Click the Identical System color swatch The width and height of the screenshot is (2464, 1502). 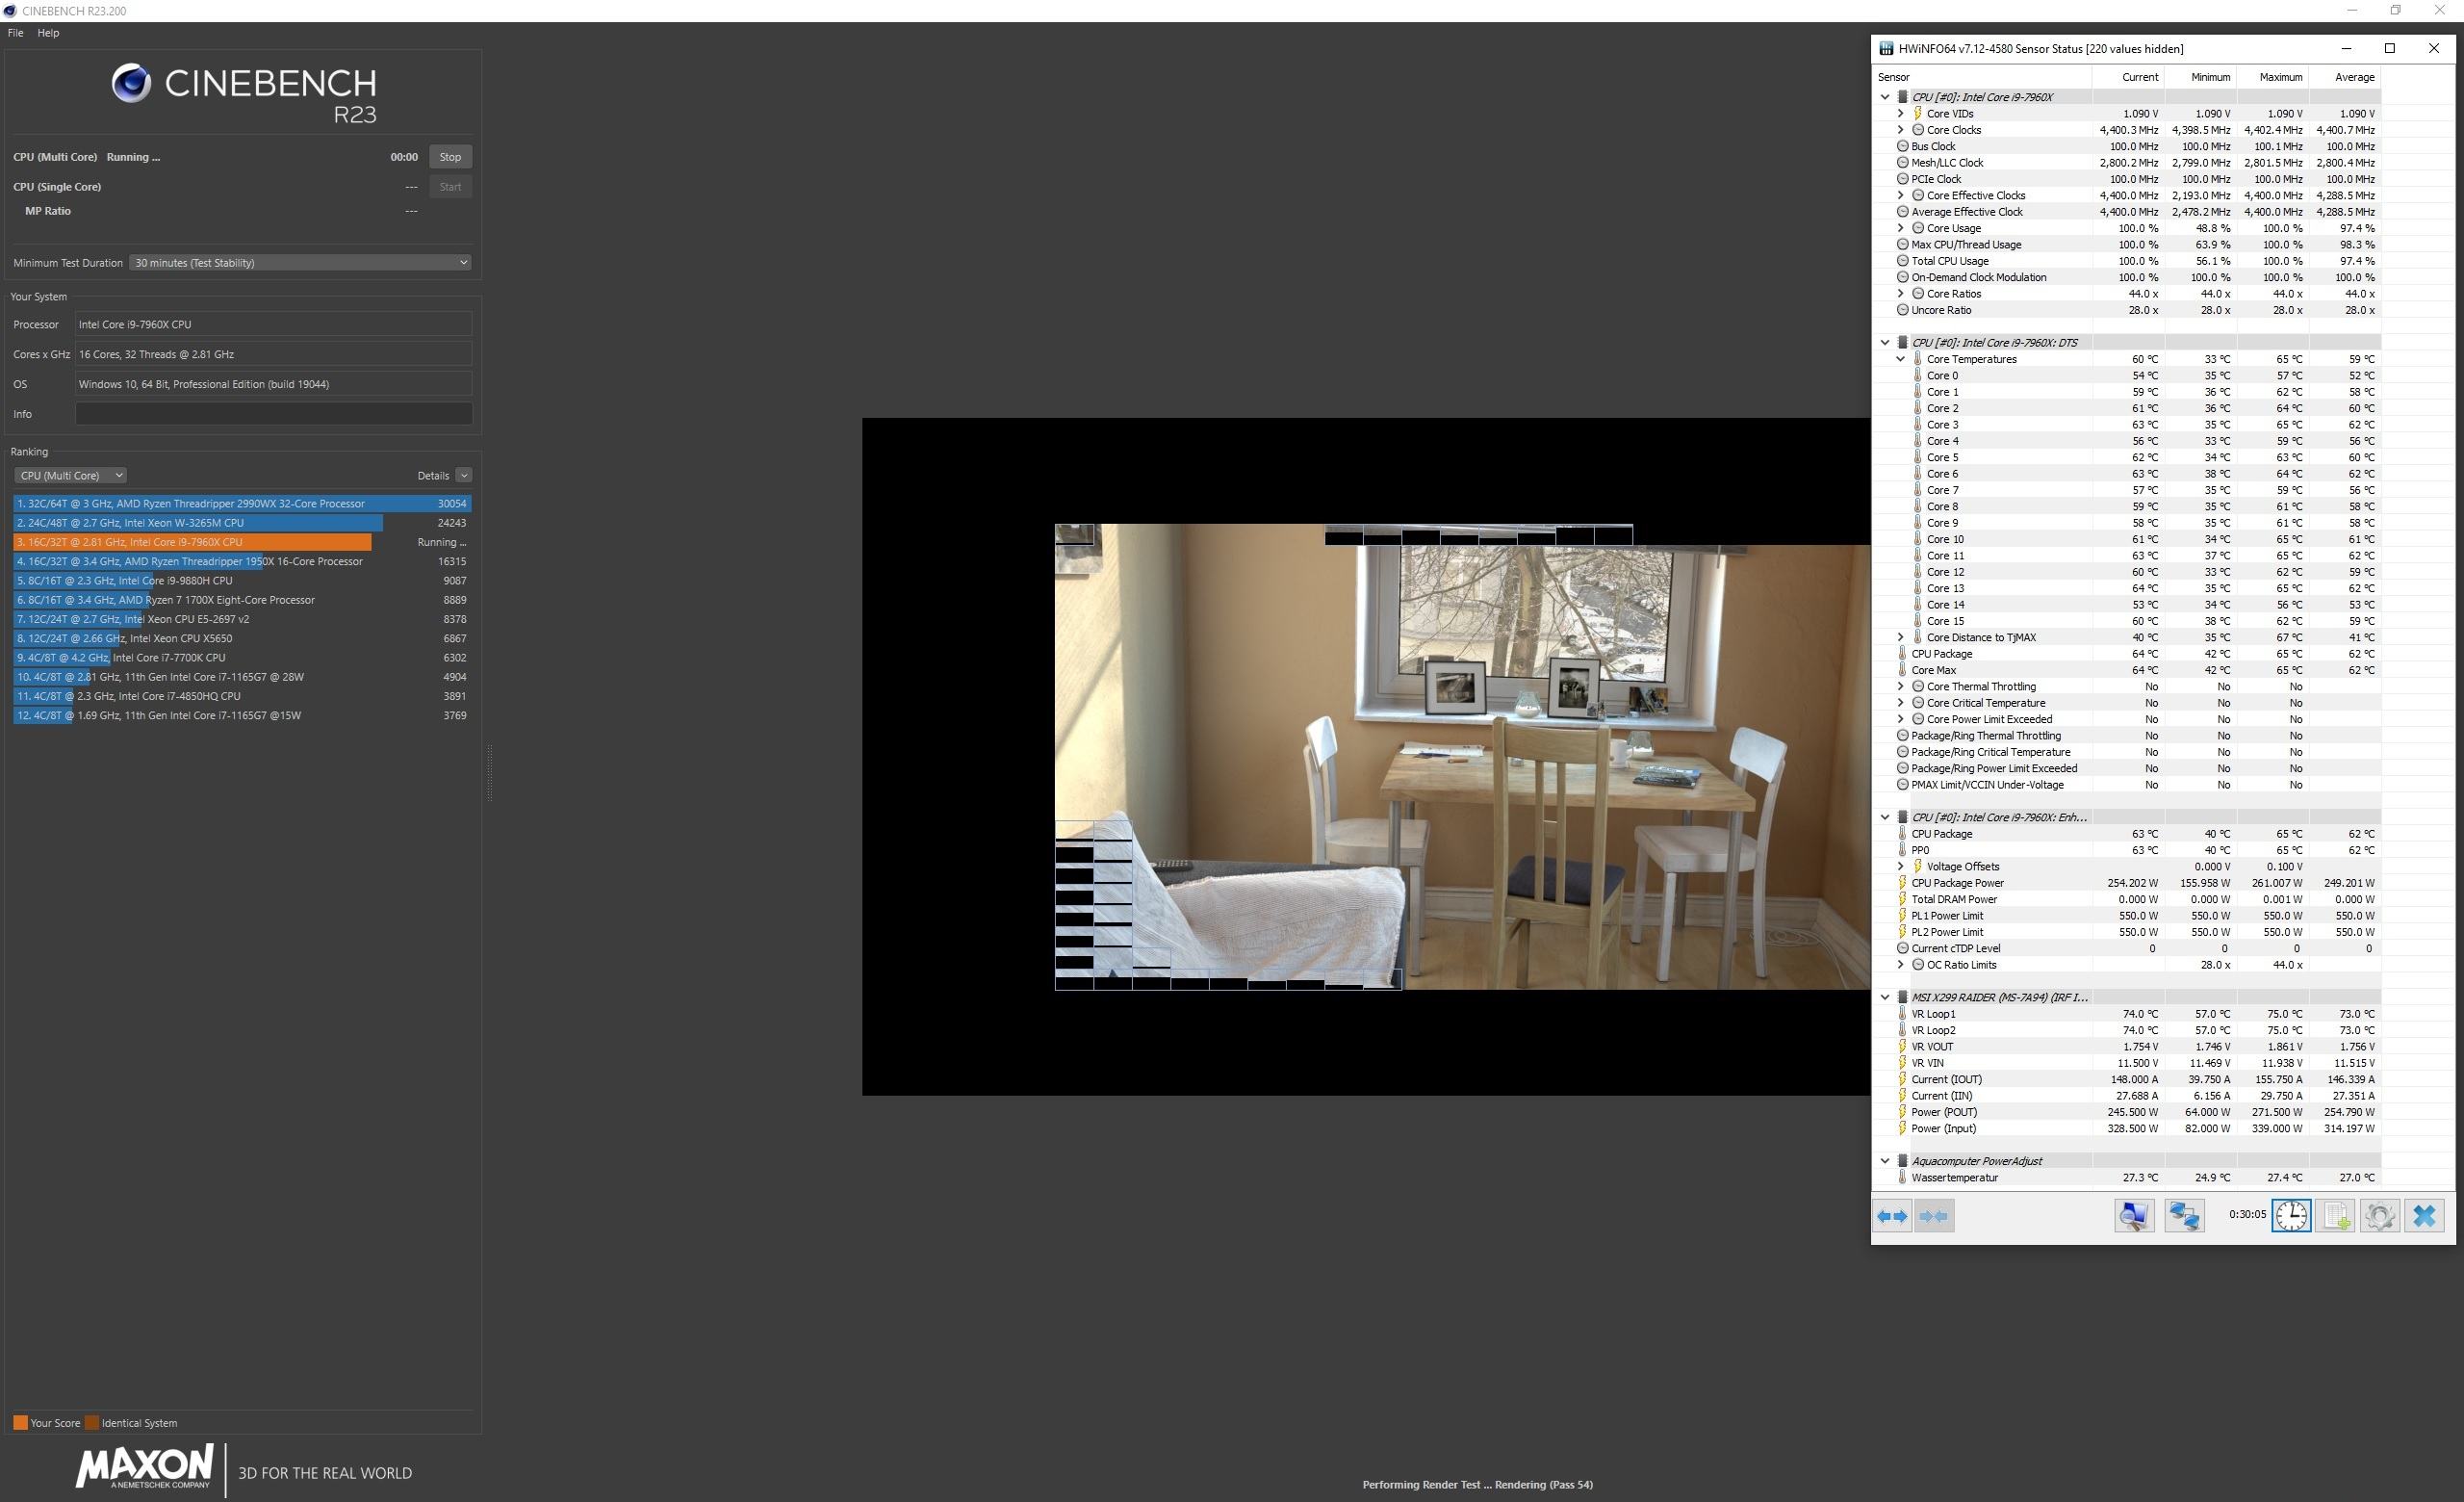(x=92, y=1422)
